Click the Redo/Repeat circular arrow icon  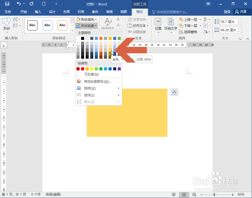(31, 4)
